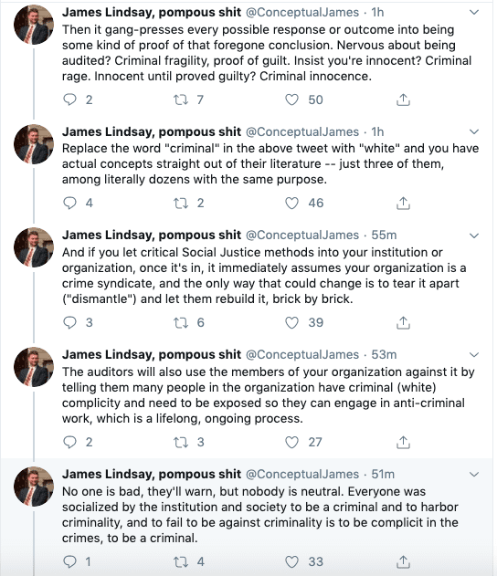497x576 pixels.
Task: Like the tweet with 27 likes
Action: point(291,442)
